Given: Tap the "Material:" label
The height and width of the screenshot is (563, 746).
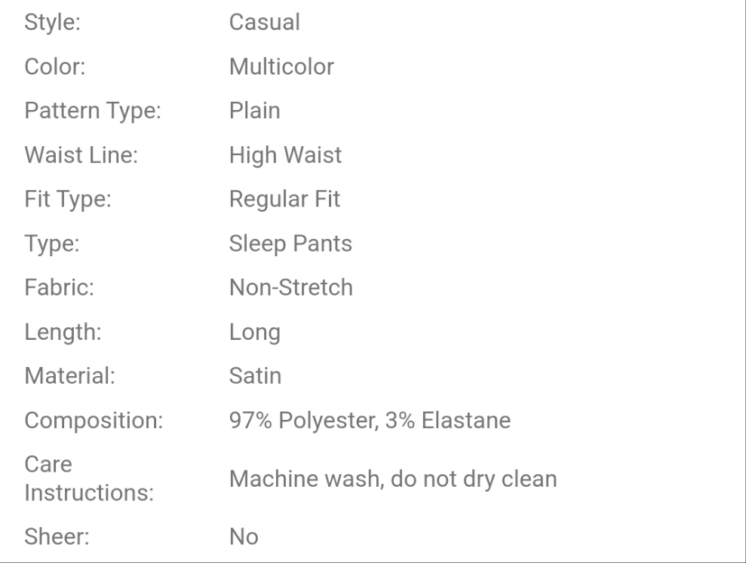Looking at the screenshot, I should click(x=70, y=375).
